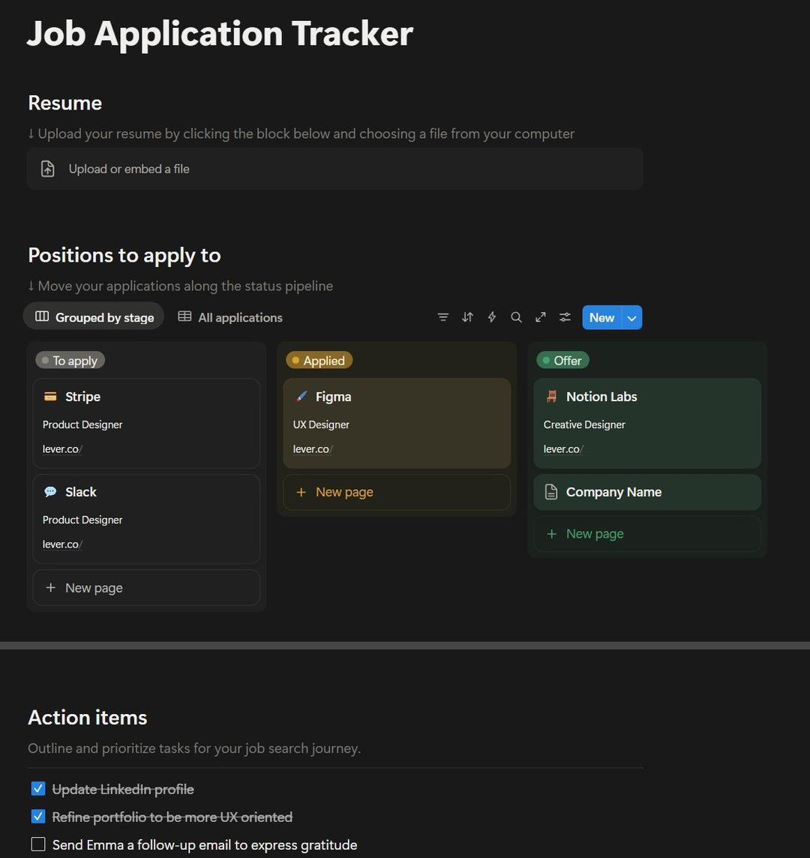Open the Company Name card
This screenshot has width=810, height=858.
point(647,492)
